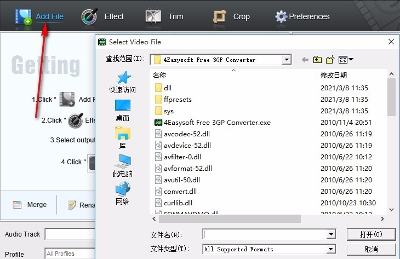Click the 2010/10/23 10:30 date cell
Viewport: 400px width, 259px height.
(x=348, y=203)
